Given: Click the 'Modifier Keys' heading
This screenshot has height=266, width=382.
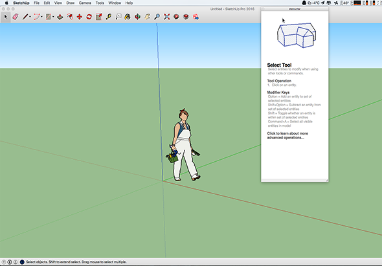Looking at the screenshot, I should click(278, 93).
